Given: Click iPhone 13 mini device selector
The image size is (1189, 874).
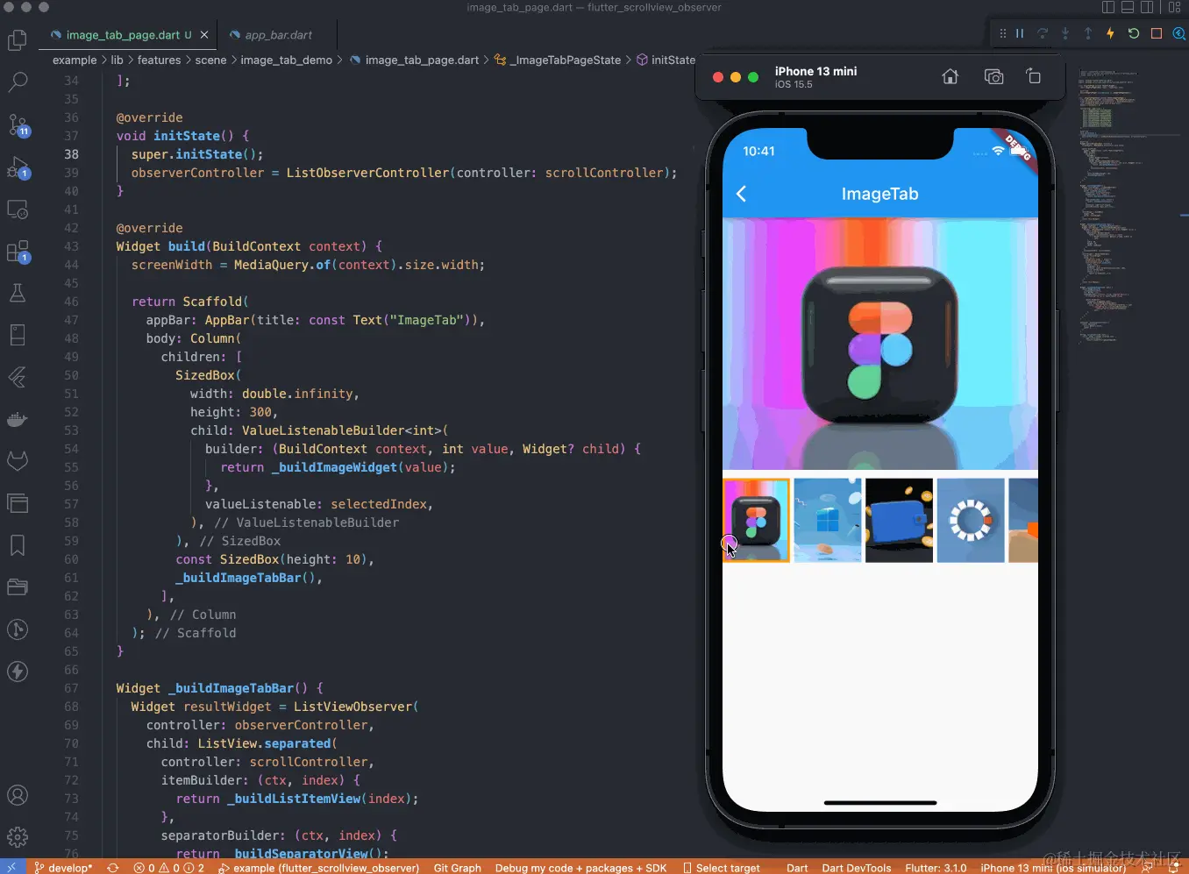Looking at the screenshot, I should [x=1053, y=868].
